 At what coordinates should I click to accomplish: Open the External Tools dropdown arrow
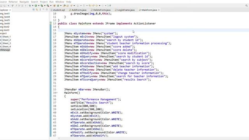[51, 5]
